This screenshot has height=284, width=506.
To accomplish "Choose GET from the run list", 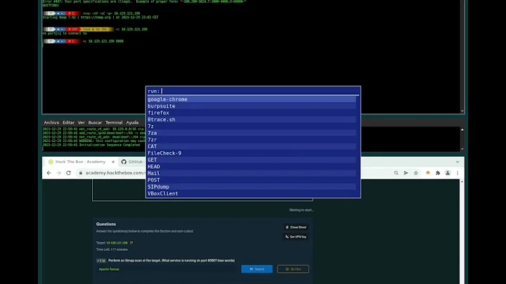I will [x=252, y=160].
